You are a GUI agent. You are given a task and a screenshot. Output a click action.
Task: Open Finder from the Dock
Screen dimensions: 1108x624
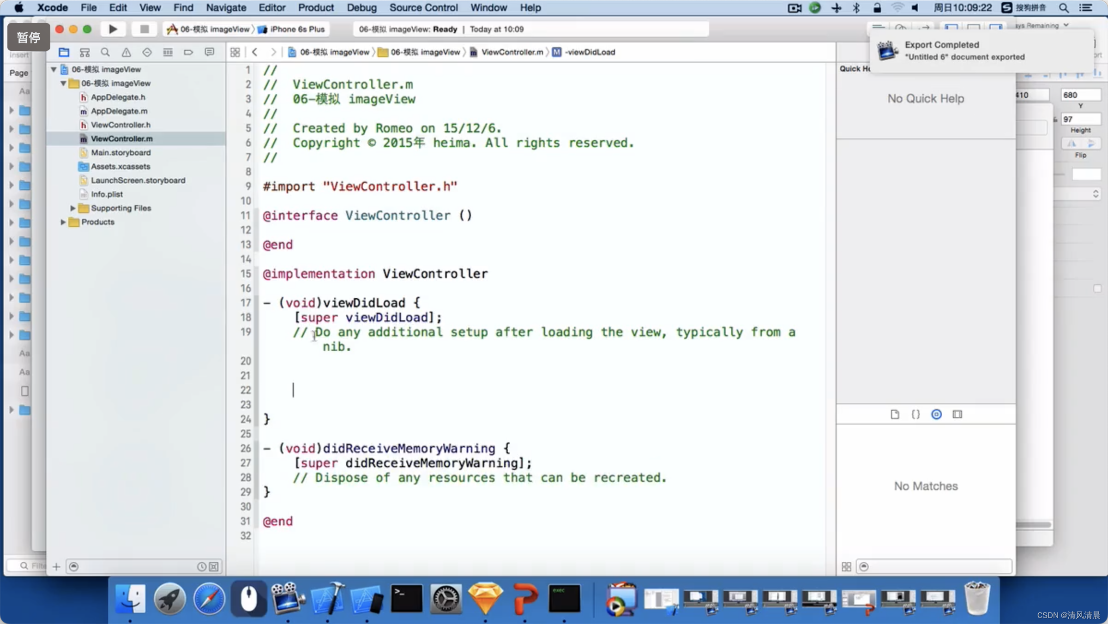130,599
